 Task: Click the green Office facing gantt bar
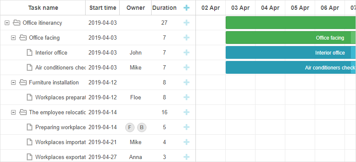click(291, 38)
